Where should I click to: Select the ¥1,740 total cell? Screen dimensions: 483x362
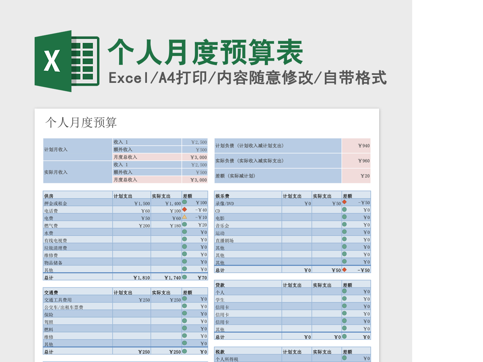click(x=166, y=277)
